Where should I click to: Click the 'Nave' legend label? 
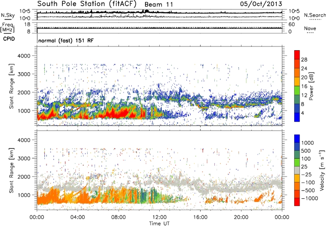tap(310, 28)
